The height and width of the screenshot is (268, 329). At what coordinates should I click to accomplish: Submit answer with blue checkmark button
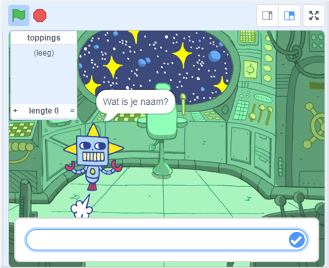297,240
